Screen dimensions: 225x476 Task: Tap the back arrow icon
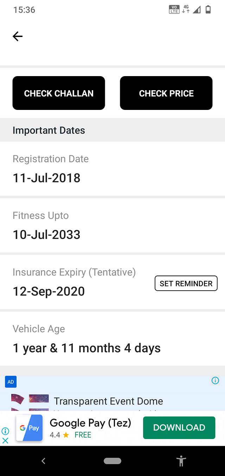coord(18,36)
